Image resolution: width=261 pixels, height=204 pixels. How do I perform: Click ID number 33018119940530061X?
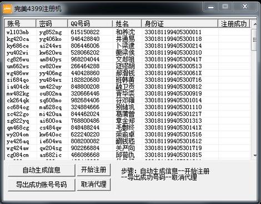click(x=173, y=73)
